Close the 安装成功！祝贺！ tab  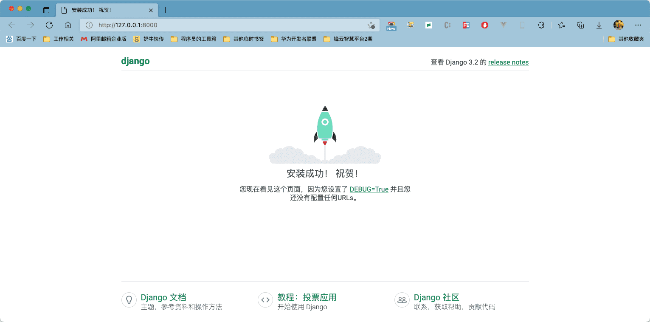151,10
